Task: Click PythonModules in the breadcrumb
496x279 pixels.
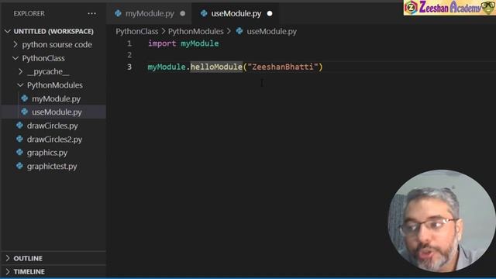Action: click(x=195, y=31)
